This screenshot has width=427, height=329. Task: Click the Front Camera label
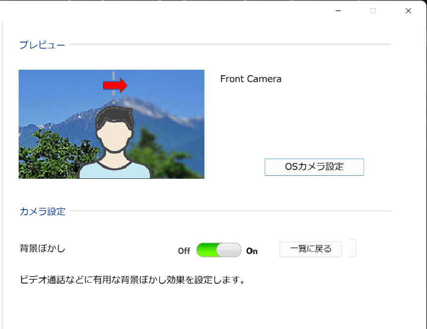(x=251, y=79)
